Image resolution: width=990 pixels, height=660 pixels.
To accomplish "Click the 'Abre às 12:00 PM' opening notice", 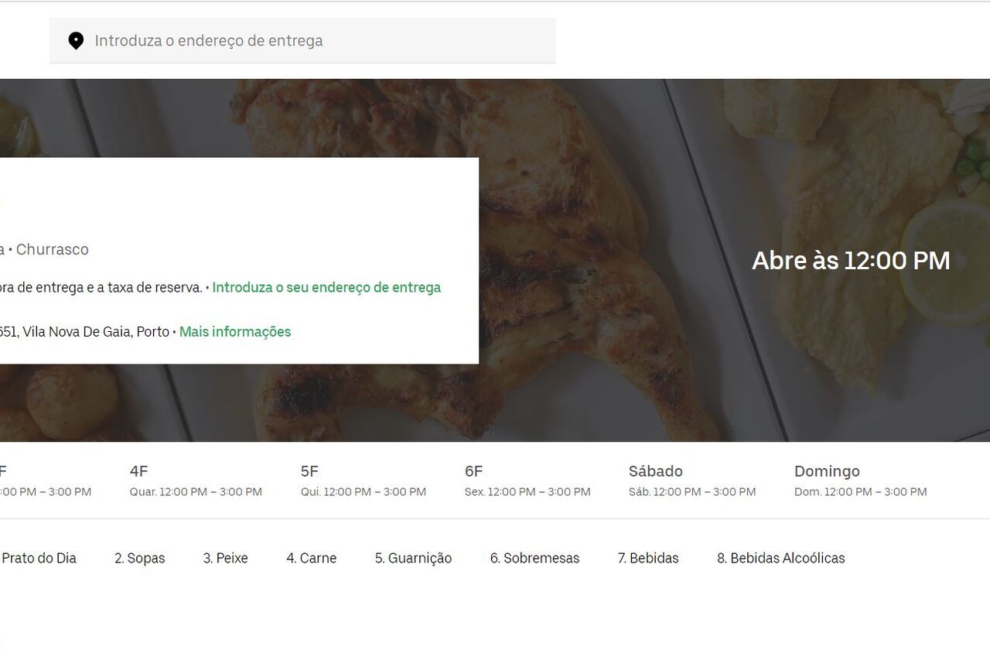I will 851,261.
